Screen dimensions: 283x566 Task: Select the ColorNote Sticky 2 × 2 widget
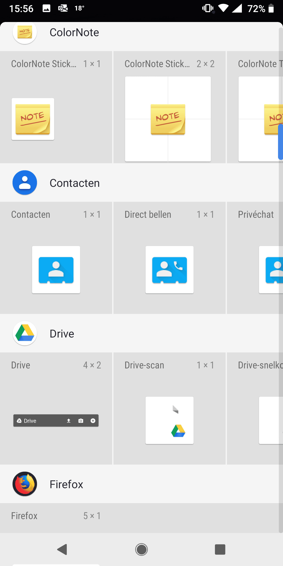(x=168, y=119)
